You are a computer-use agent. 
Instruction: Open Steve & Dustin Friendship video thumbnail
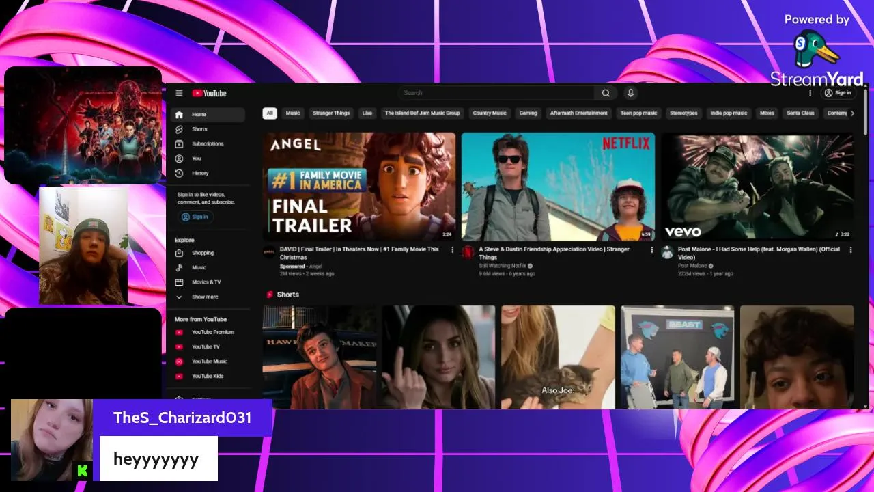(558, 187)
